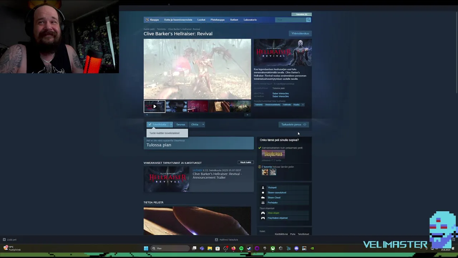This screenshot has height=258, width=458.
Task: Toggle Ohita to ignore this game
Action: point(195,124)
